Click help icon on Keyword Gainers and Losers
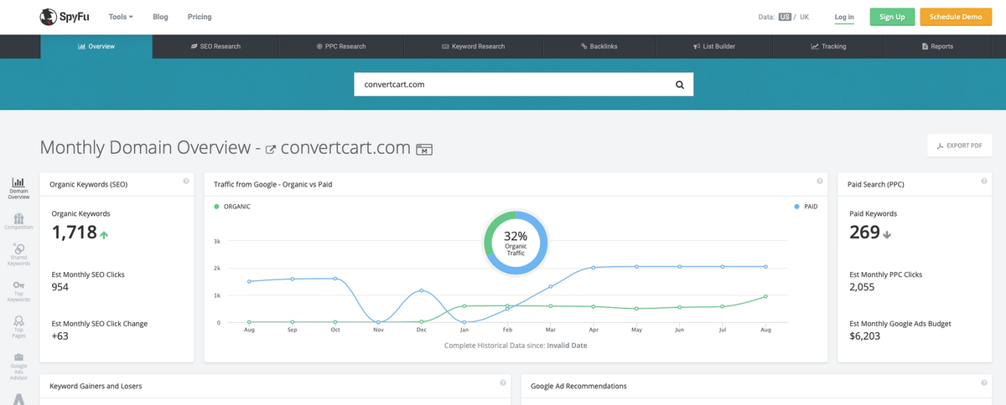The width and height of the screenshot is (1006, 405). pyautogui.click(x=503, y=383)
